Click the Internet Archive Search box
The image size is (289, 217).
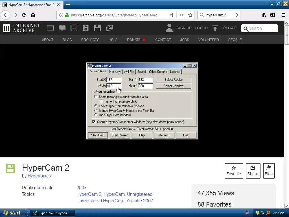point(260,28)
